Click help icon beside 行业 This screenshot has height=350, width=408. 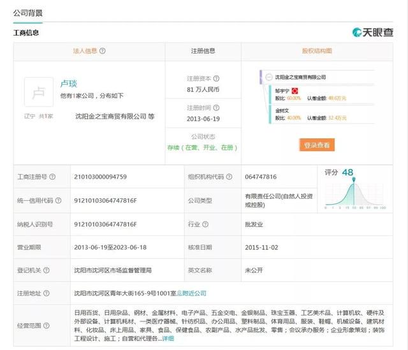point(205,224)
